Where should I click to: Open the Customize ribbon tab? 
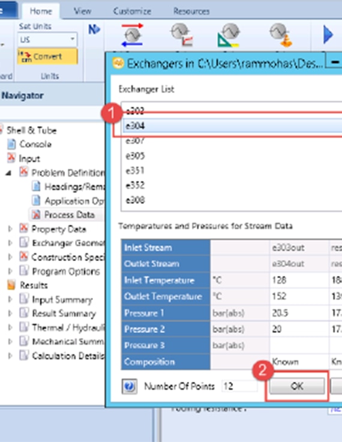[x=132, y=11]
